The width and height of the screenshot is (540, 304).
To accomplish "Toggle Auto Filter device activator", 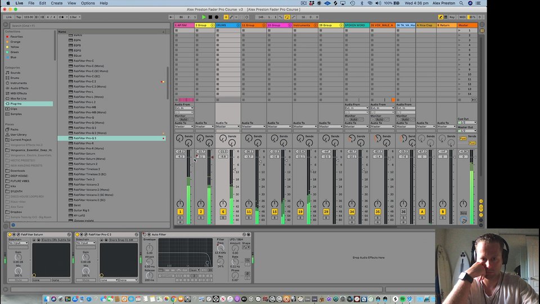I will 145,234.
